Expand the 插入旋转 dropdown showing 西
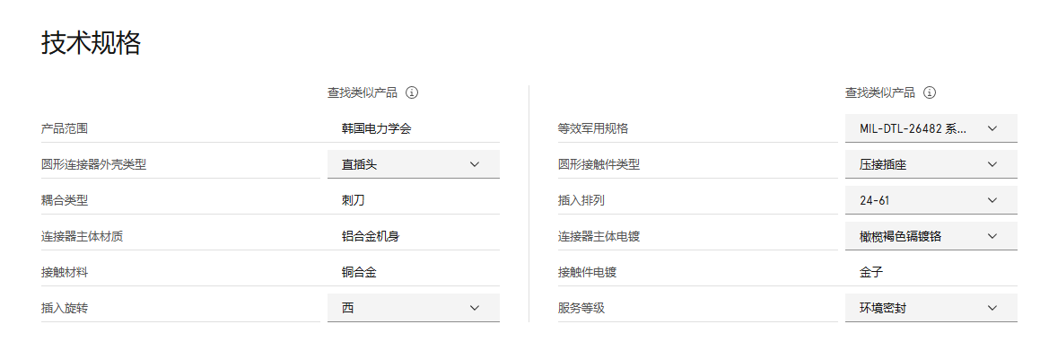Screen dimensions: 1040x342 click(413, 308)
